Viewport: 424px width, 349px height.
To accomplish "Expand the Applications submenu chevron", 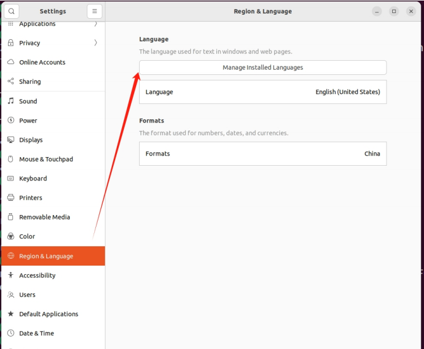I will tap(95, 24).
